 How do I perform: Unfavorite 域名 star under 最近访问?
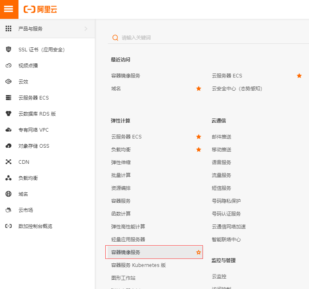click(198, 89)
